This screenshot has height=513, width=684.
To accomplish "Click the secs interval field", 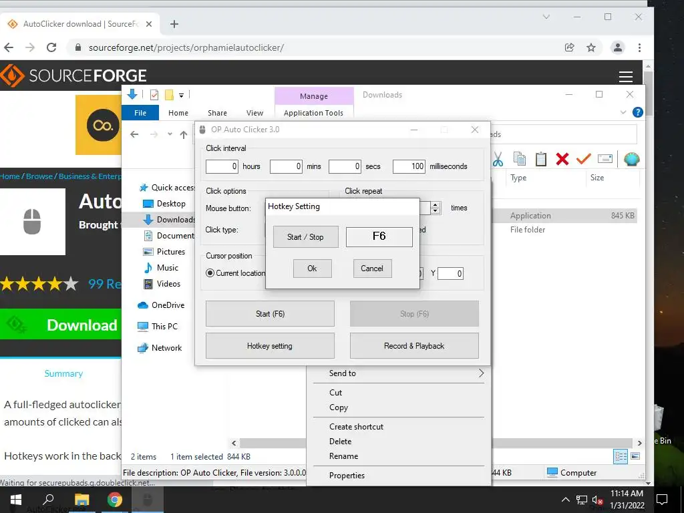I will pos(345,166).
